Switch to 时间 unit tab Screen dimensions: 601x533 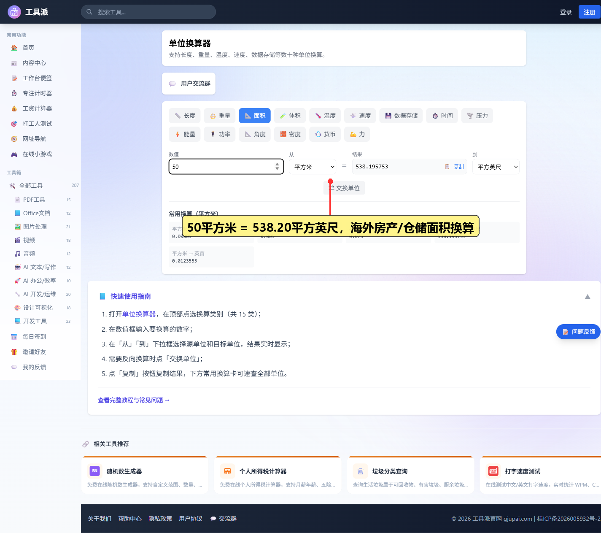click(x=442, y=116)
